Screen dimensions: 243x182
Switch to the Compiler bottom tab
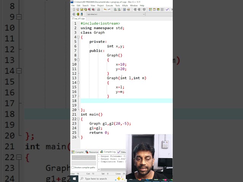point(77,152)
